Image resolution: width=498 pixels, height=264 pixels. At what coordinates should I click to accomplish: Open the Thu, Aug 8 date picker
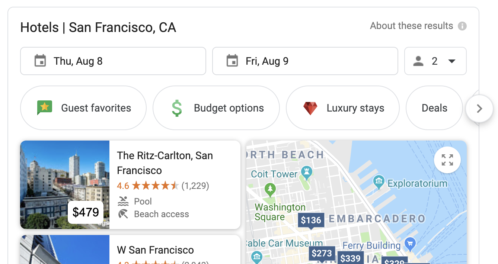pos(113,61)
